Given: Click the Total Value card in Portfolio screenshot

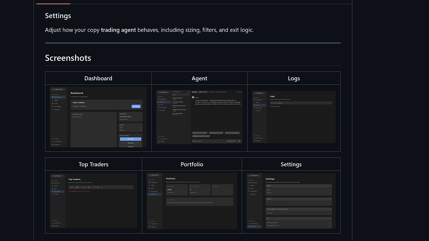Looking at the screenshot, I should [177, 190].
